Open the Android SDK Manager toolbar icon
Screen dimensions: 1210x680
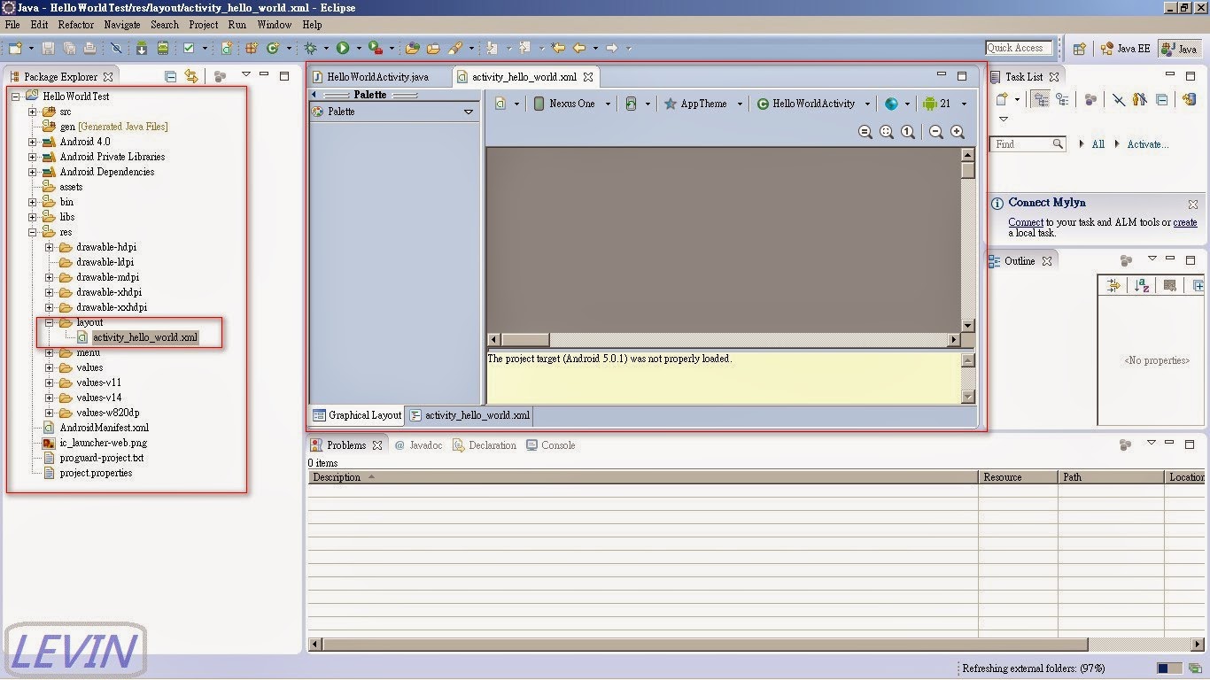tap(142, 49)
